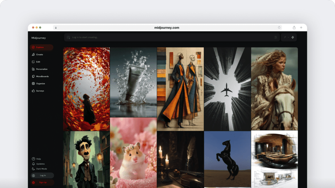Select the Edit image icon
The height and width of the screenshot is (188, 335).
click(33, 62)
